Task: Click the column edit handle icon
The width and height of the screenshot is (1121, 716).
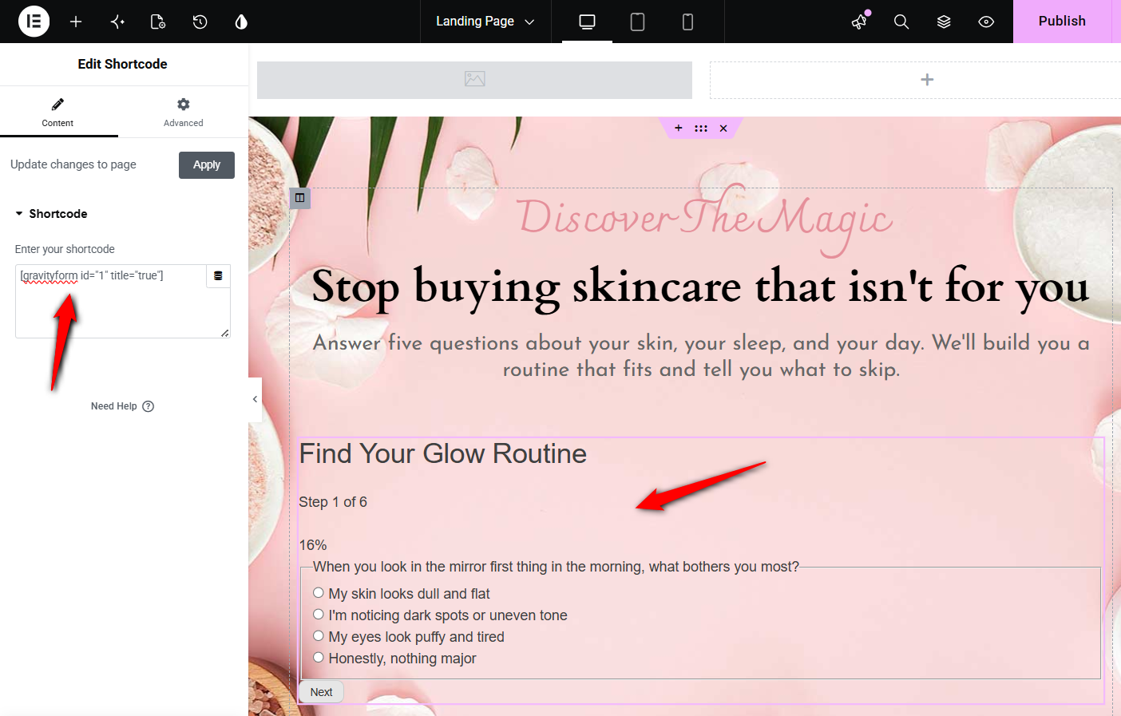Action: coord(300,198)
